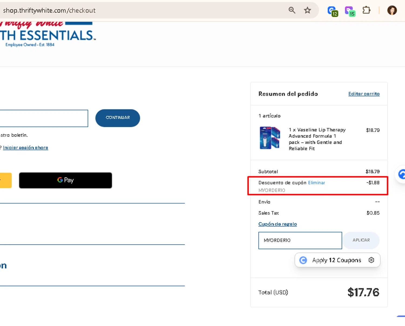Image resolution: width=405 pixels, height=326 pixels.
Task: Click the MYORDER10 coupon code label
Action: pos(272,190)
